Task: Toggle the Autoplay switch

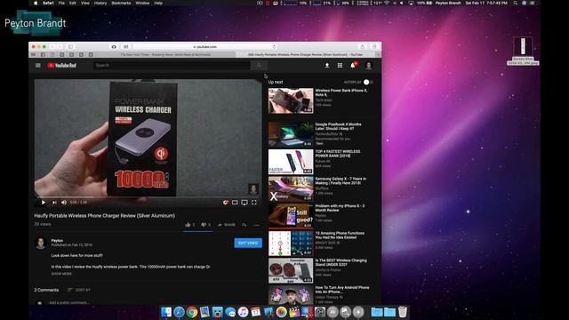Action: click(368, 82)
